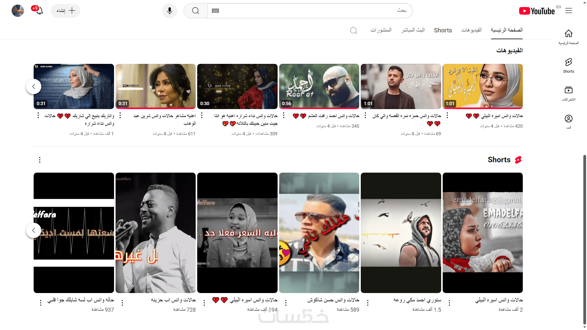587x330 pixels.
Task: Go to Shorts in the sidebar
Action: point(568,65)
